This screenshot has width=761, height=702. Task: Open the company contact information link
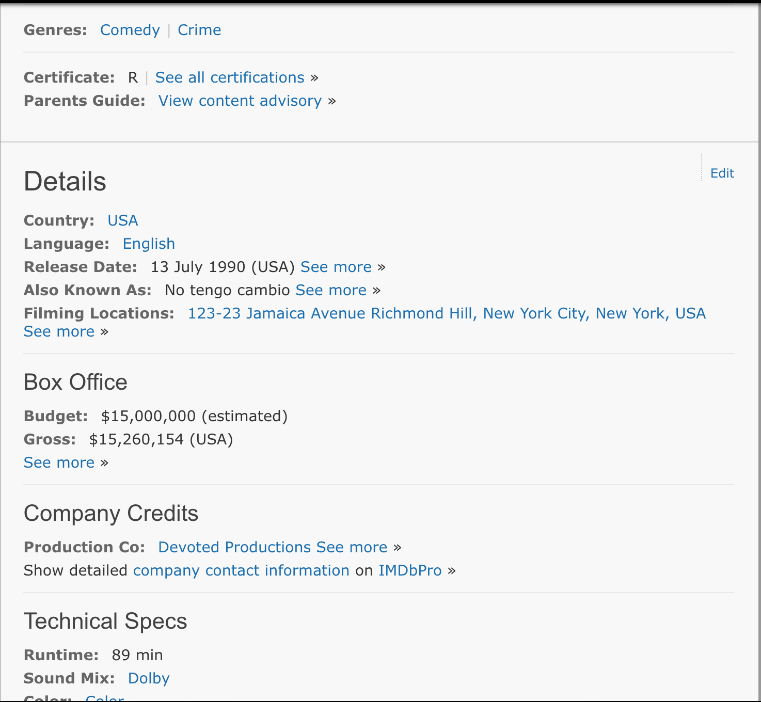[x=241, y=570]
